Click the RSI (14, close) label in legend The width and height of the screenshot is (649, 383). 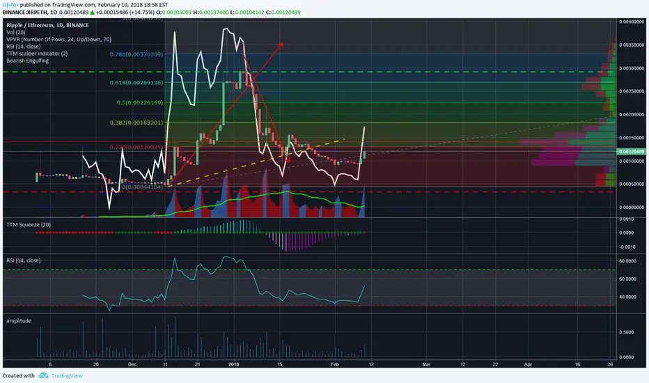coord(23,47)
